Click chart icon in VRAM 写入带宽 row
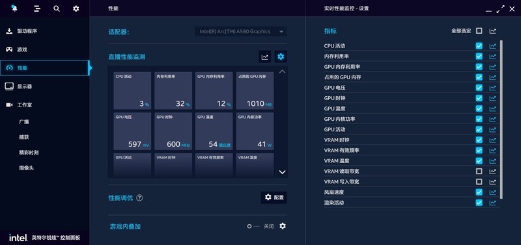Image resolution: width=521 pixels, height=245 pixels. click(x=492, y=182)
